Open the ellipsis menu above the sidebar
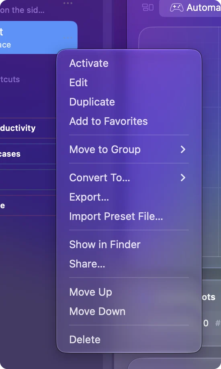The image size is (221, 369). (68, 3)
